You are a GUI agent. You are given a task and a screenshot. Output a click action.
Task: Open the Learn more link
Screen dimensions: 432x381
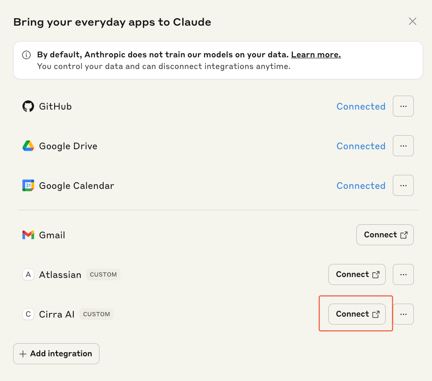[x=316, y=55]
